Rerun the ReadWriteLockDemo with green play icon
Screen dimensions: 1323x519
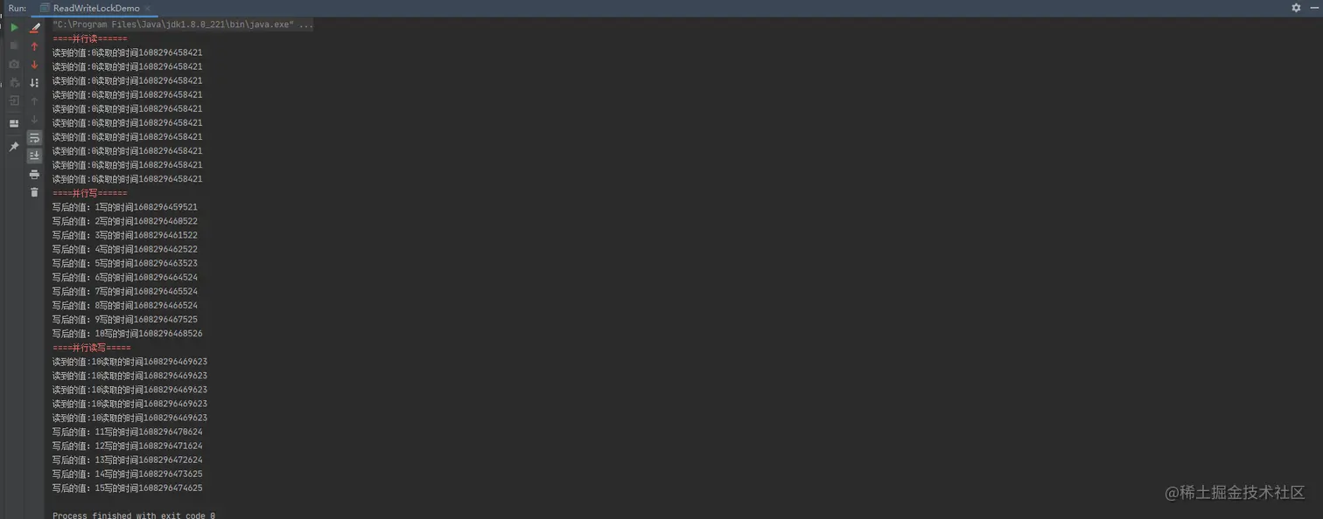click(14, 27)
